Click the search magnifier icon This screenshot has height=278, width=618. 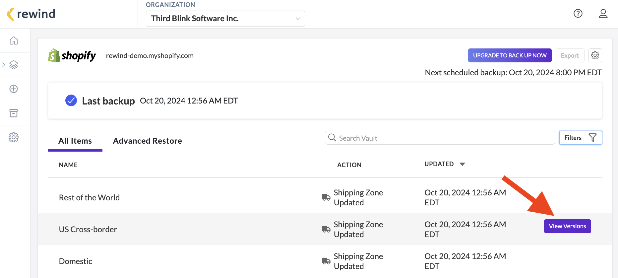coord(332,137)
